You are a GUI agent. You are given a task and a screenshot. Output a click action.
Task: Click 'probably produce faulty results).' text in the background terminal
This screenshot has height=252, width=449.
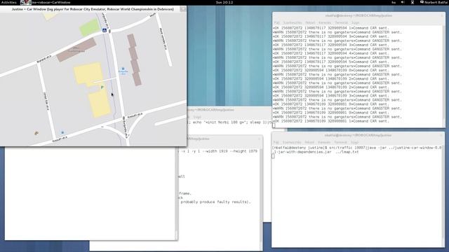pos(215,202)
